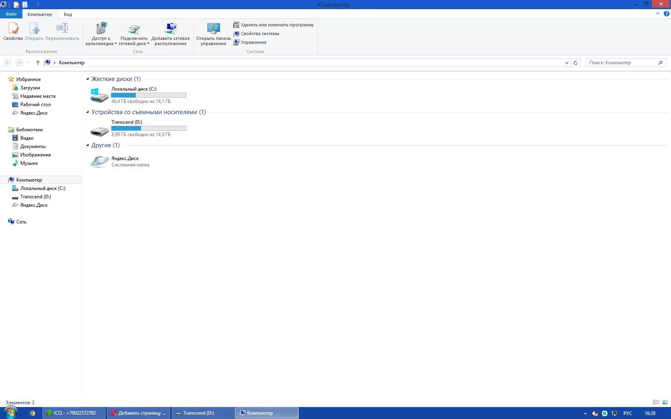Image resolution: width=671 pixels, height=419 pixels.
Task: Select Библиотеки in the navigation pane
Action: 29,130
